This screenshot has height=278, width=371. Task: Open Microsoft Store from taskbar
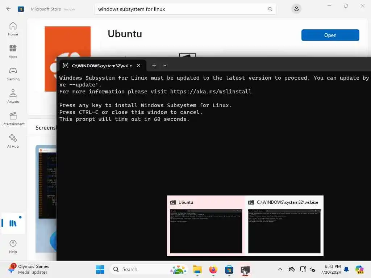(x=229, y=269)
